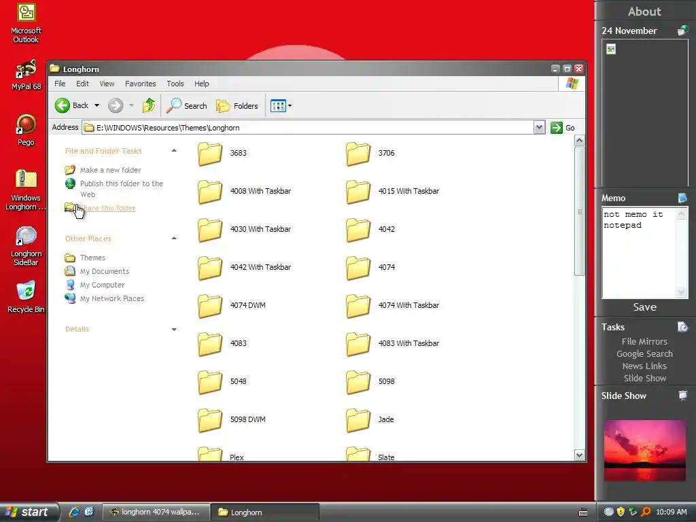
Task: Select the 3683 folder
Action: (222, 153)
